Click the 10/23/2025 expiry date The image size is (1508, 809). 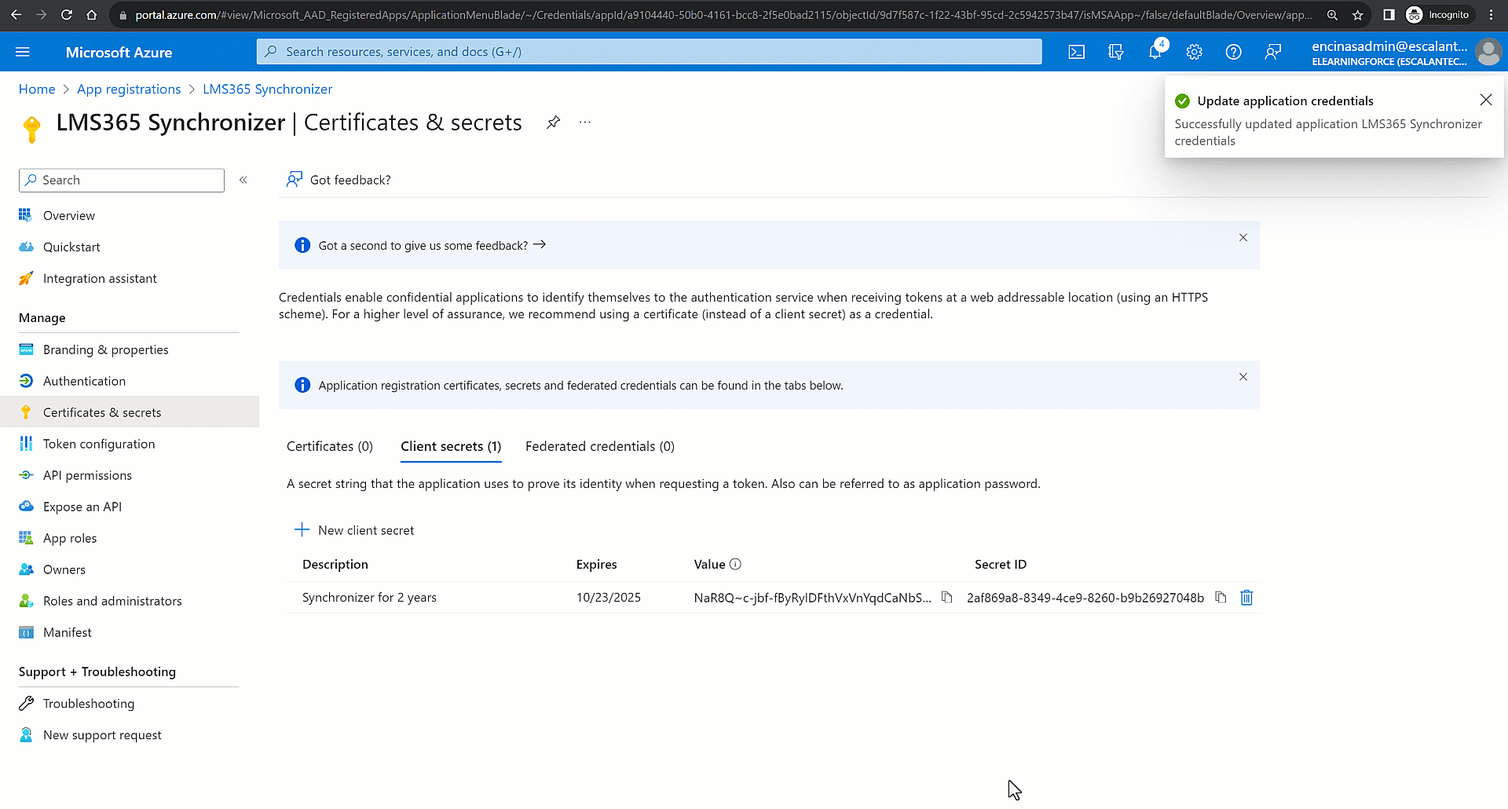608,598
